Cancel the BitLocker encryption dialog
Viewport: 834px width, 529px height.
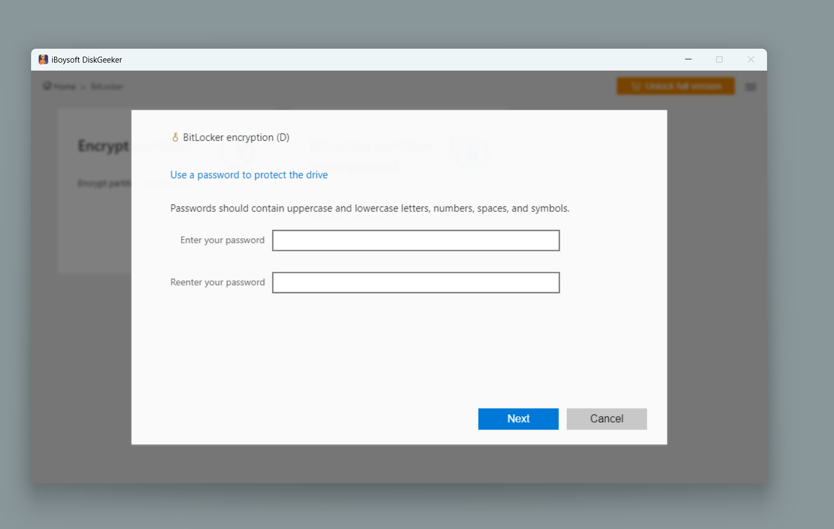pyautogui.click(x=606, y=419)
